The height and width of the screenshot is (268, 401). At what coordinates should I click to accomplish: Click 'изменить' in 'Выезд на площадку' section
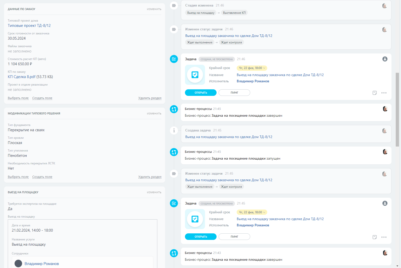click(x=154, y=192)
